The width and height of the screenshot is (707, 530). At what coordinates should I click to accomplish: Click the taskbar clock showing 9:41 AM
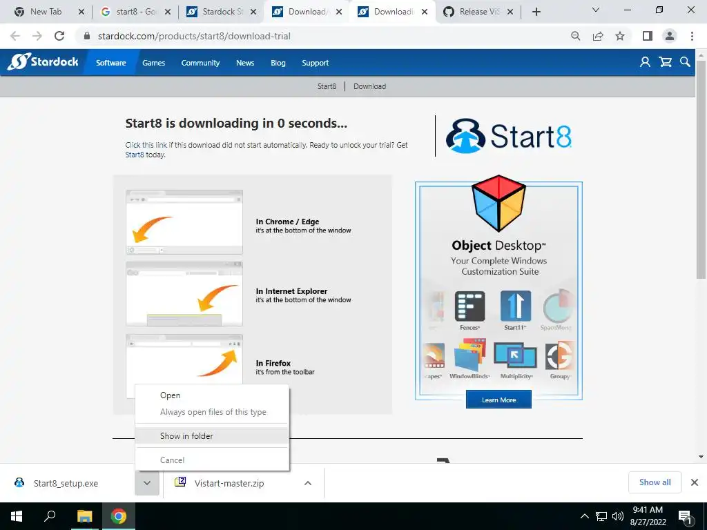pos(648,516)
